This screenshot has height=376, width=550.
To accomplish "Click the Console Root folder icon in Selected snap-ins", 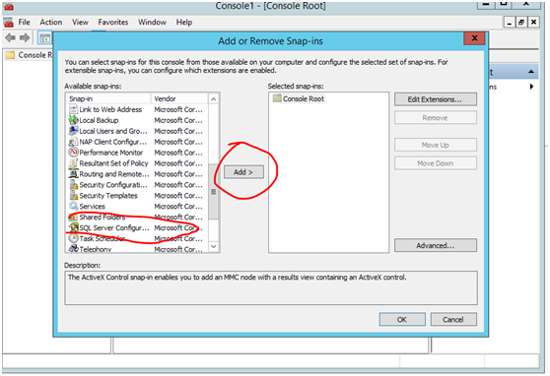I will [277, 98].
